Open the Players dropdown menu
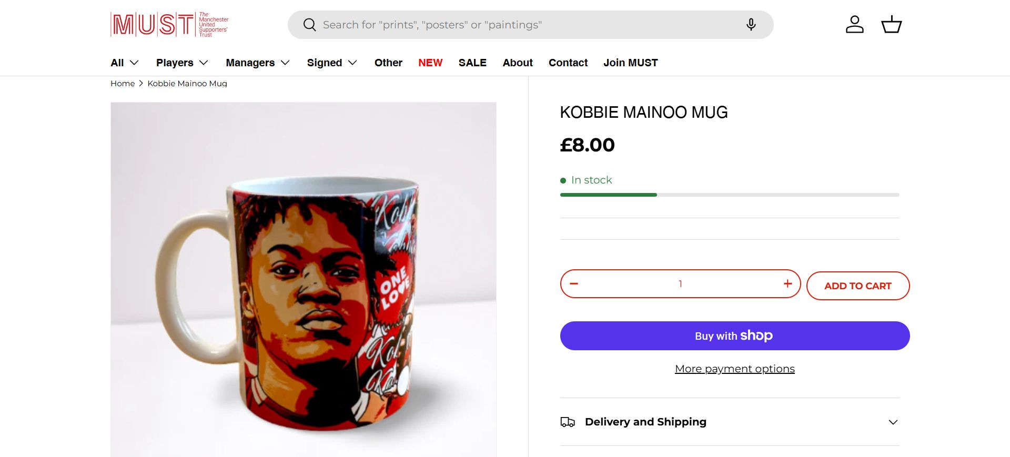 [182, 63]
